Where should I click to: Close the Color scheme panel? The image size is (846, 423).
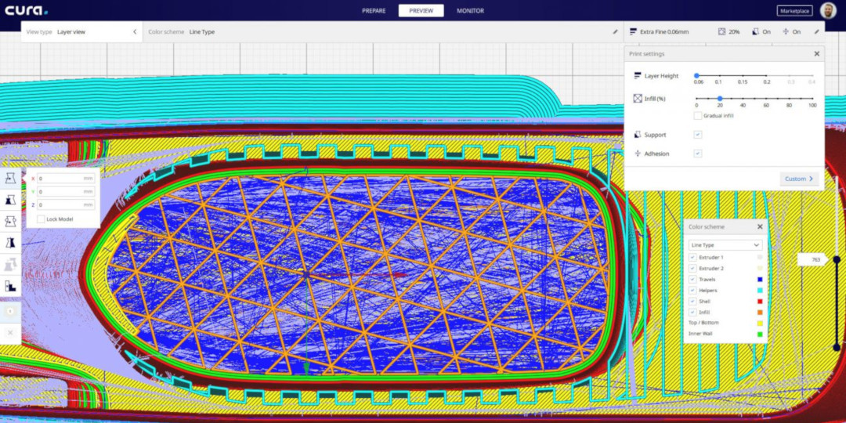pyautogui.click(x=759, y=226)
